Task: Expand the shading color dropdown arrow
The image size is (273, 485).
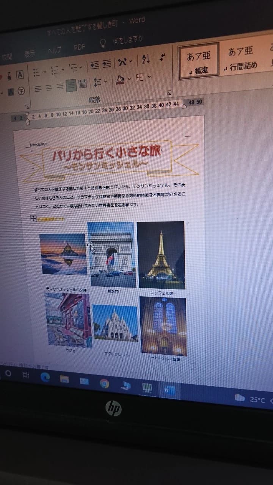Action: (x=129, y=79)
